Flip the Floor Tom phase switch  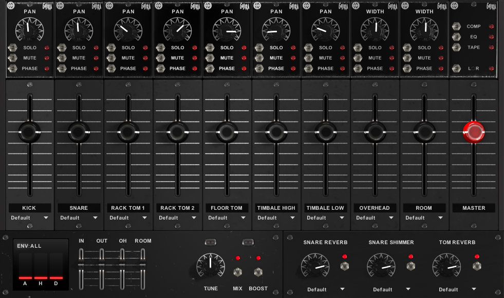click(209, 68)
